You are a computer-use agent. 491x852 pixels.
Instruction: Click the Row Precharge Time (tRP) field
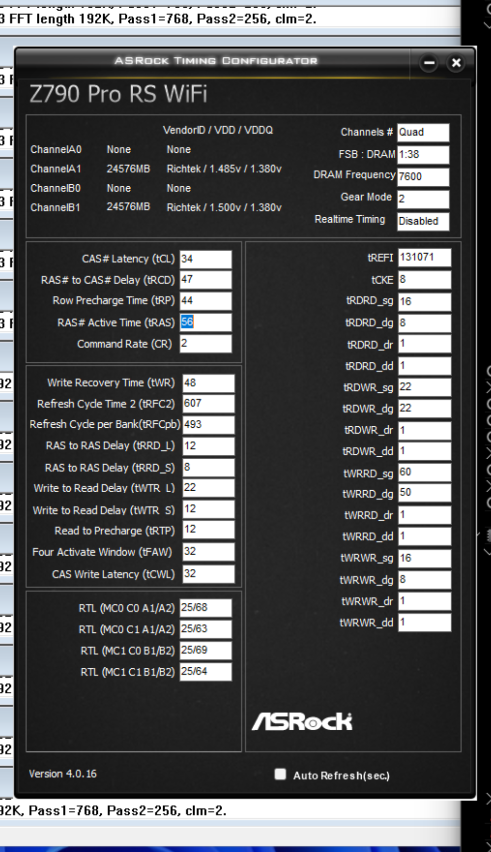point(206,301)
